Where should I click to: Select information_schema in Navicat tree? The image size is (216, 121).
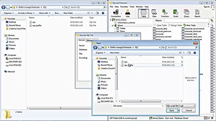(x=125, y=23)
